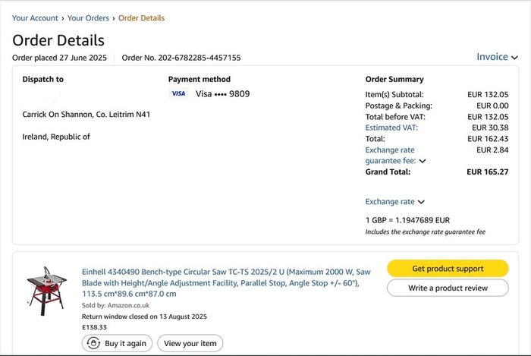Go to Your Account breadcrumb

click(35, 18)
